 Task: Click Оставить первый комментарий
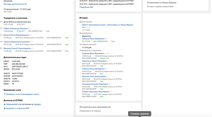click(160, 6)
